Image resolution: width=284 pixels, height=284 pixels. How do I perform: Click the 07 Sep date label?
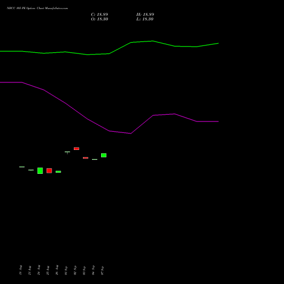(102, 270)
